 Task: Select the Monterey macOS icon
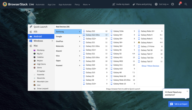34,50
